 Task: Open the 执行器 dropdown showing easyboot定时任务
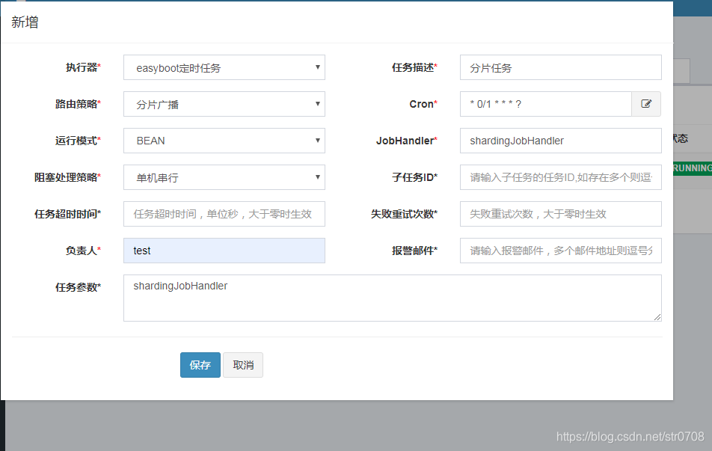point(224,67)
